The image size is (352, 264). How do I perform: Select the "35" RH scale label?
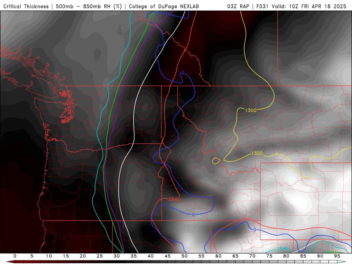tap(134, 256)
